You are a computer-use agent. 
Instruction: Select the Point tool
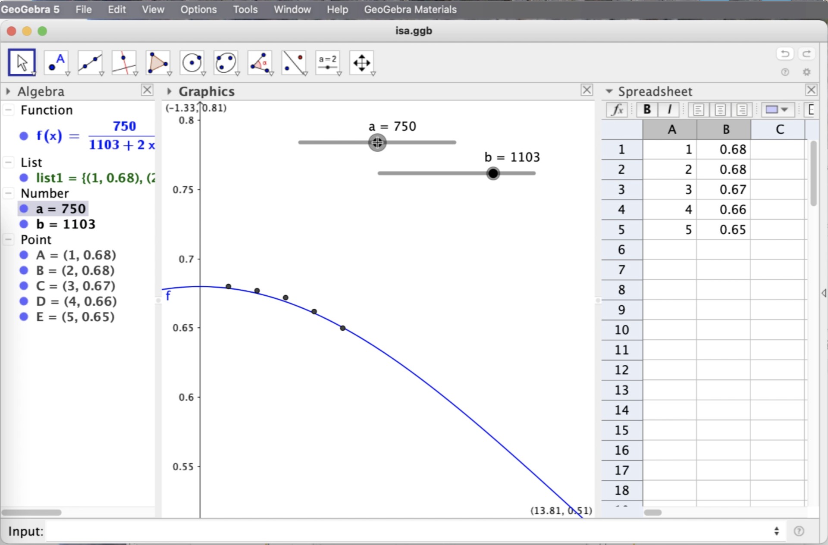(56, 63)
